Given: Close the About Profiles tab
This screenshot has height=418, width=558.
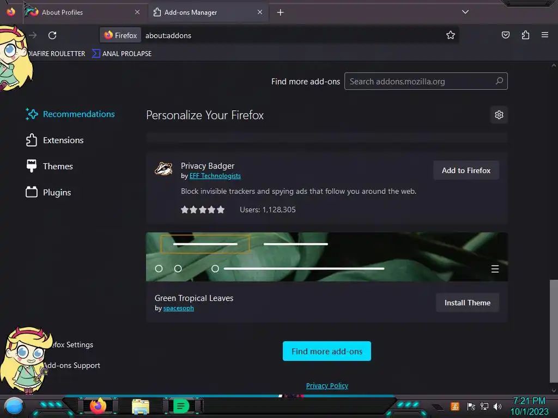Looking at the screenshot, I should click(137, 12).
